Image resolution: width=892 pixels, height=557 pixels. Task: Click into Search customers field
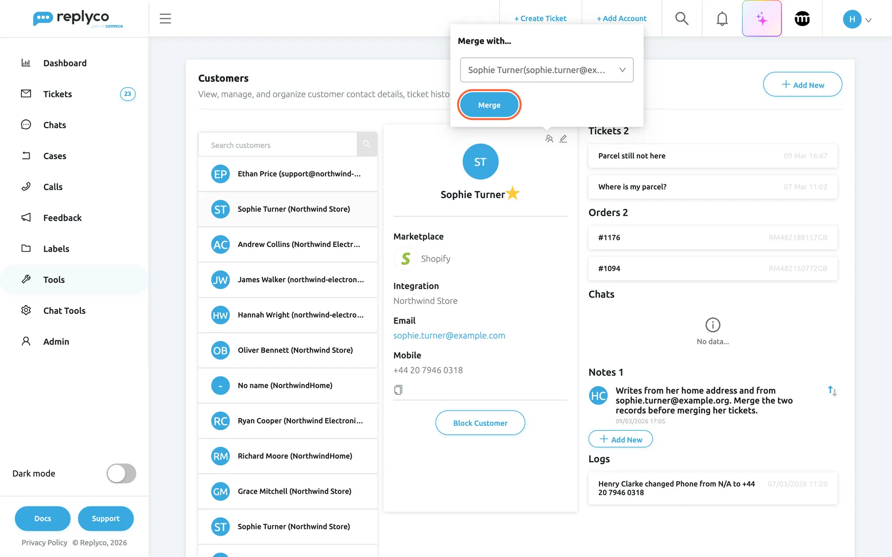(278, 145)
